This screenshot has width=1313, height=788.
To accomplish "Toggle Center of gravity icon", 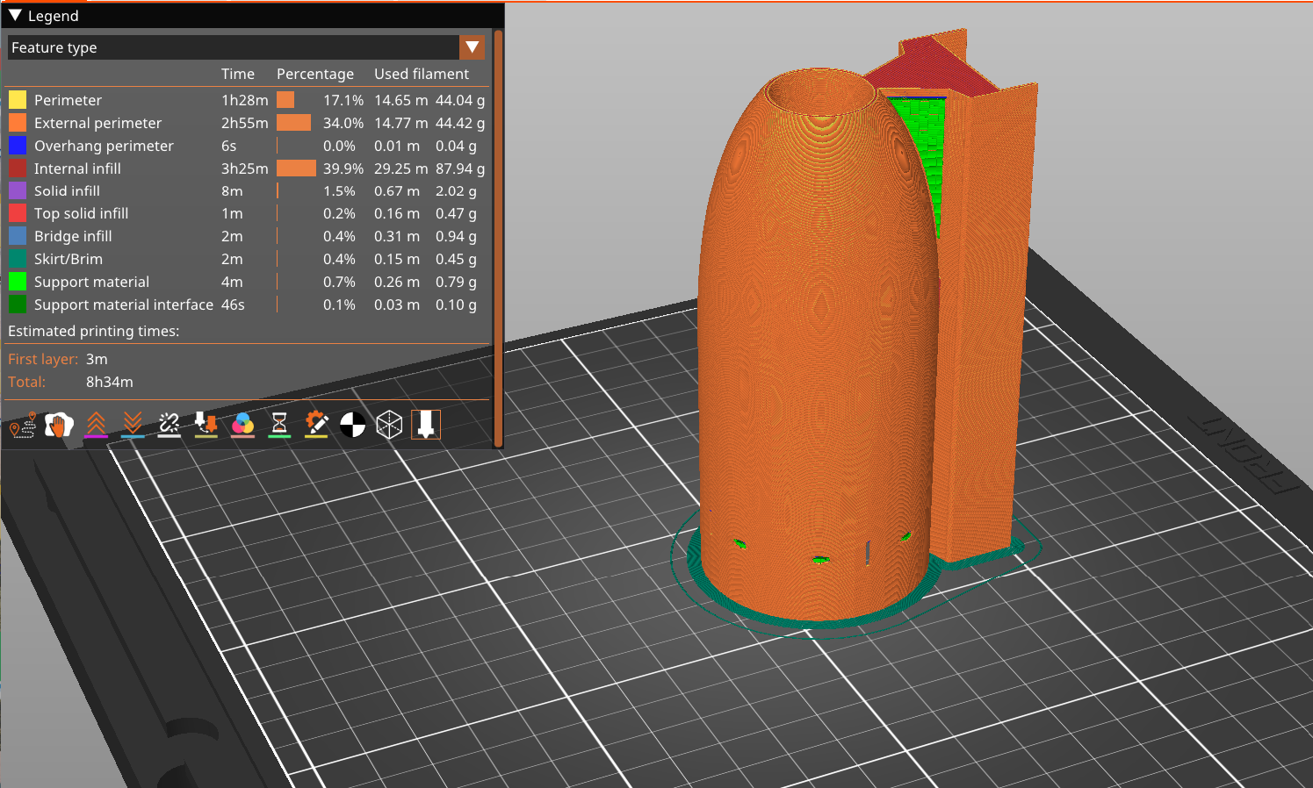I will pyautogui.click(x=352, y=426).
